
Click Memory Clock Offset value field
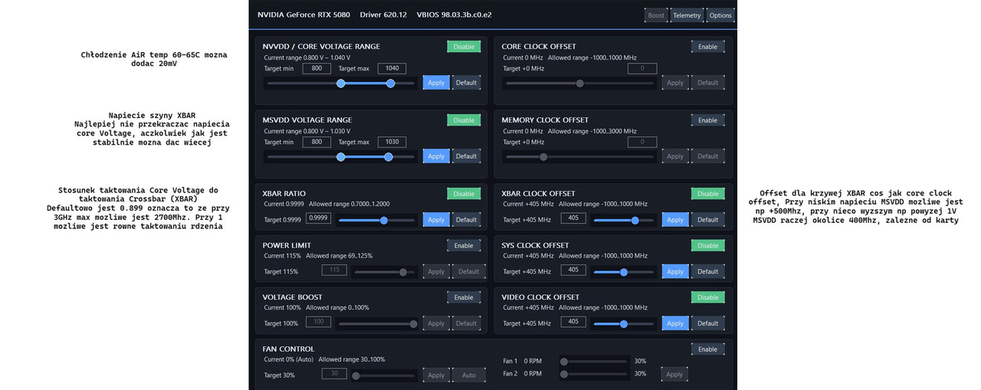(x=642, y=142)
